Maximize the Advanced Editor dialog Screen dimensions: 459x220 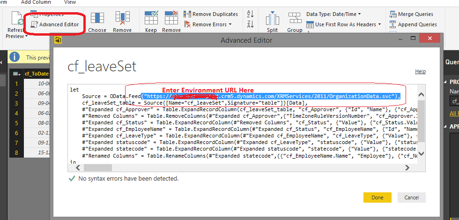[413, 38]
